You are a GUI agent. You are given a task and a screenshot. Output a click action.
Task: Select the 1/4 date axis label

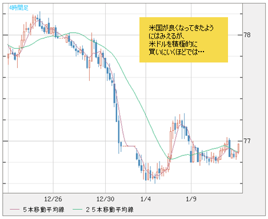coord(146,199)
